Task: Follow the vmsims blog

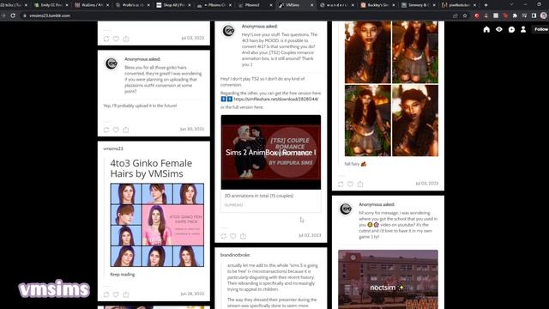Action: coord(540,29)
